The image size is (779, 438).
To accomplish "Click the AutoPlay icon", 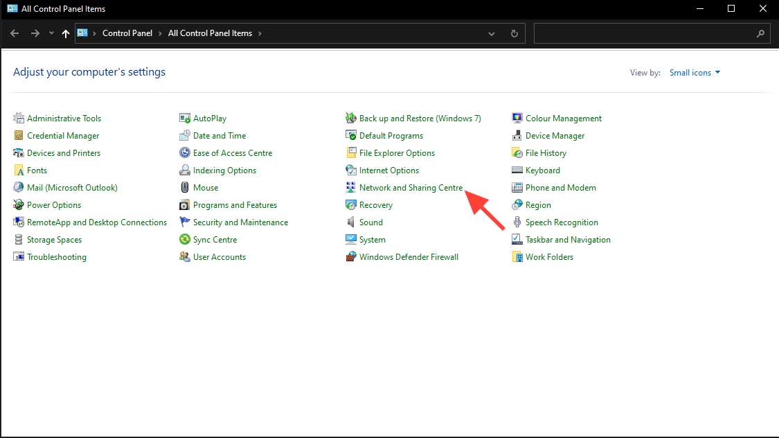I will pyautogui.click(x=185, y=119).
